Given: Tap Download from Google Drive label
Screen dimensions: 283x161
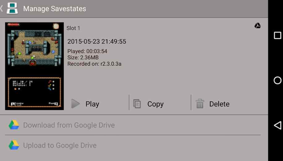Looking at the screenshot, I should (x=69, y=125).
